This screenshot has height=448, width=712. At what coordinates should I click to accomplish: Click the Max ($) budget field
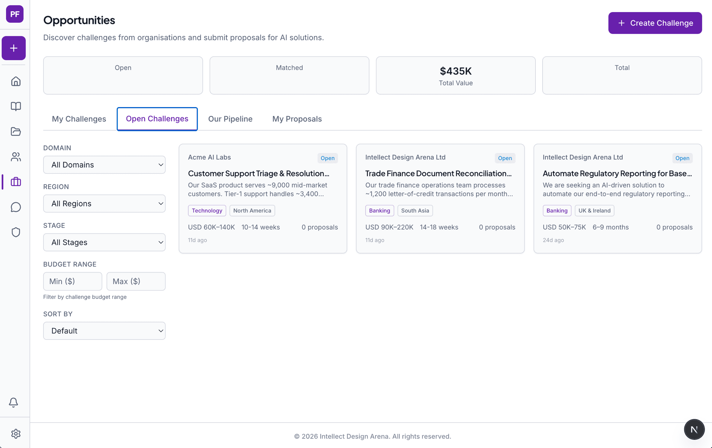coord(136,281)
